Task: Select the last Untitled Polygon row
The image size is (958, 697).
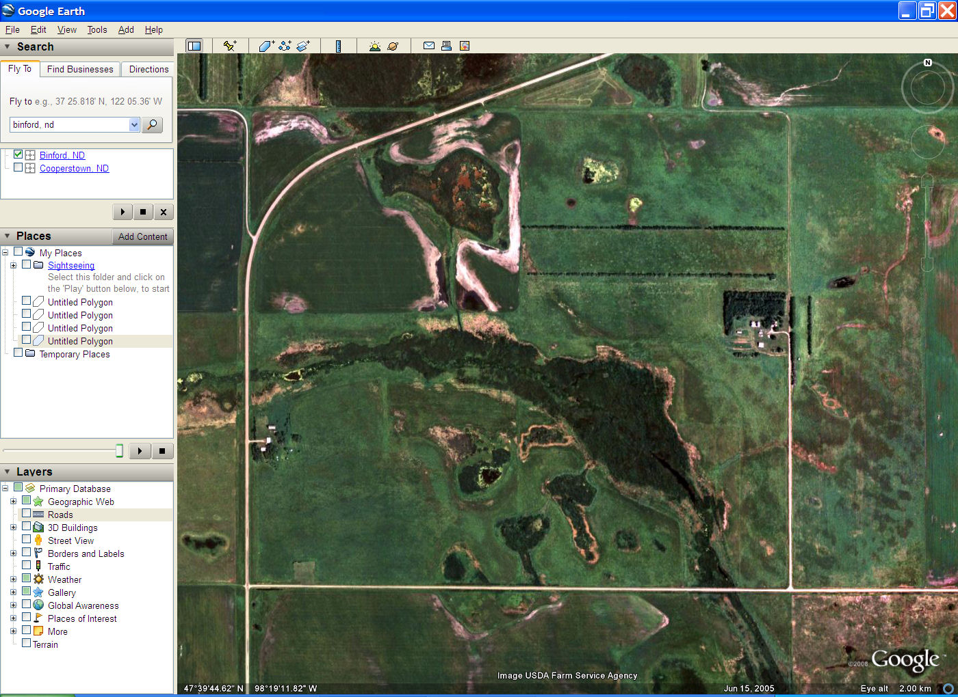Action: (x=86, y=341)
